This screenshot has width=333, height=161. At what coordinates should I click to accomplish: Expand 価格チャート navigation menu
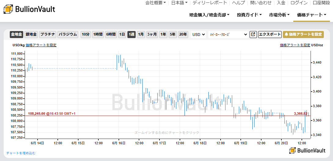312,15
